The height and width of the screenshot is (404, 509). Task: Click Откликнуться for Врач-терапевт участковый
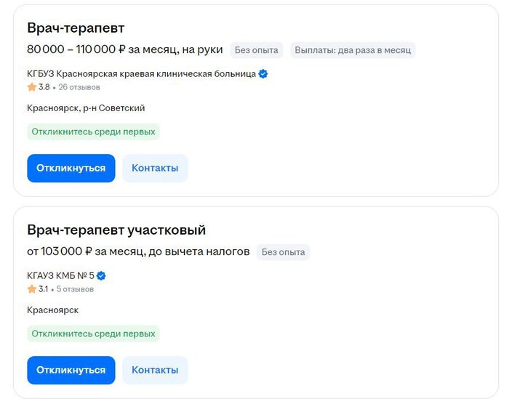(71, 370)
